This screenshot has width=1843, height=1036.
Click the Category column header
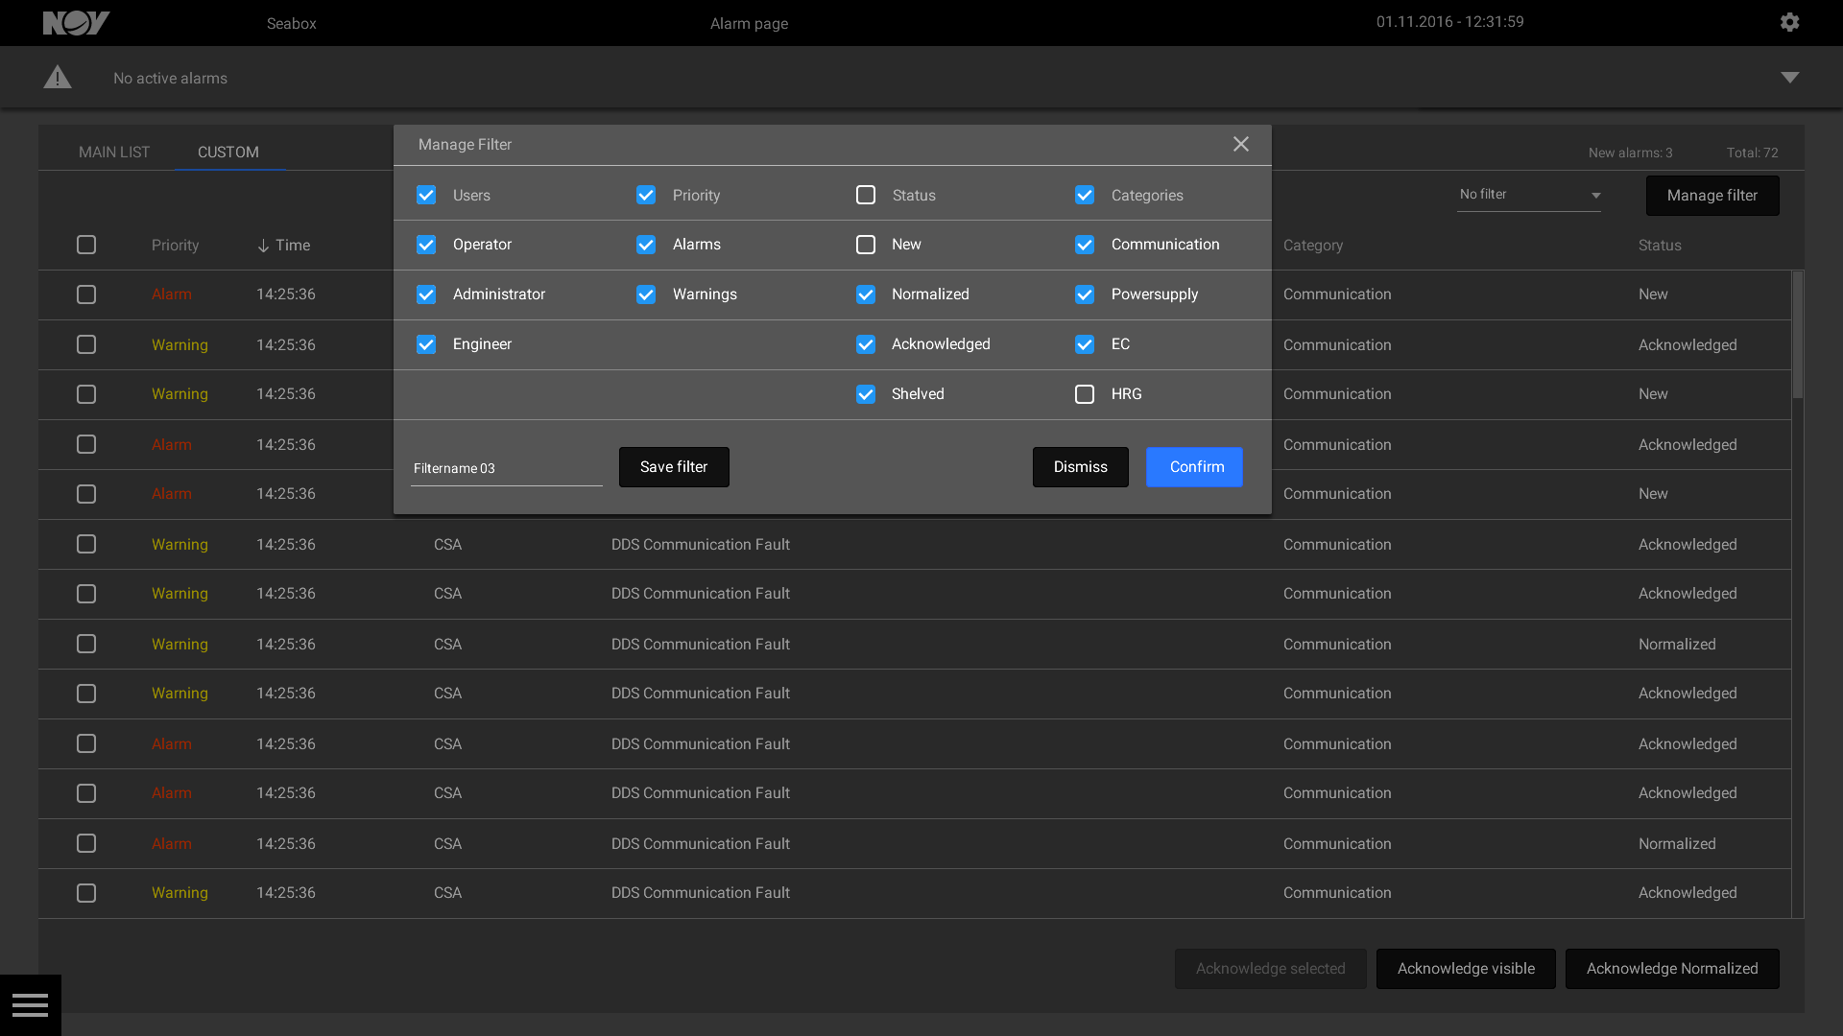click(1313, 246)
